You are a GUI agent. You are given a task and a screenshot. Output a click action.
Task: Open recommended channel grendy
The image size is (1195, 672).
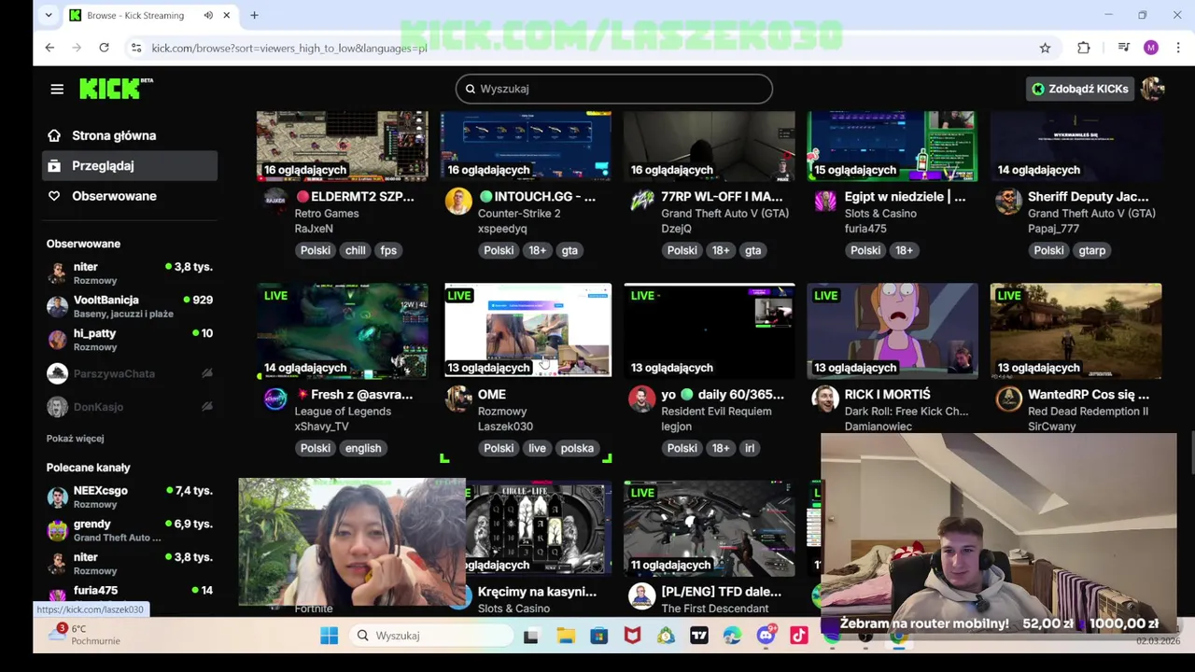click(130, 530)
